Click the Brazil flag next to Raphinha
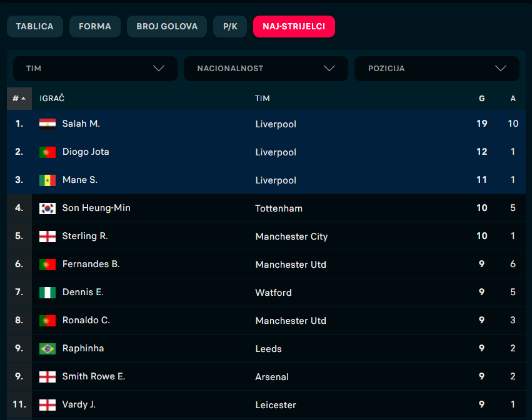Image resolution: width=532 pixels, height=420 pixels. [x=48, y=349]
